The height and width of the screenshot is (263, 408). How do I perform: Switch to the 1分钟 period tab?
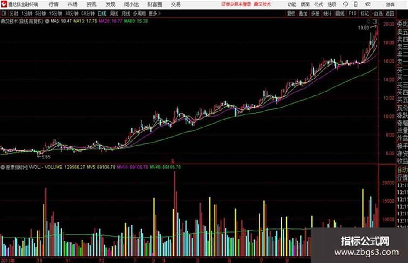27,13
